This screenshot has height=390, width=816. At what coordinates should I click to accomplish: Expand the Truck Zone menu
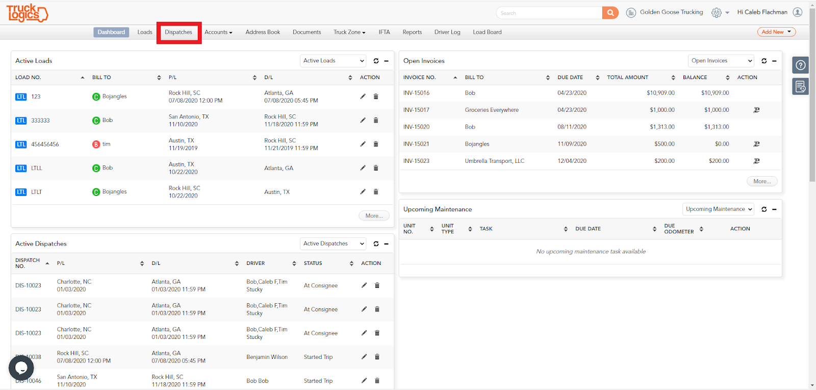pos(349,32)
